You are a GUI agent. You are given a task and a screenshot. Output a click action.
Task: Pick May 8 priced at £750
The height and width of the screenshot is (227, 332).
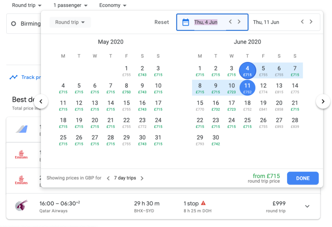(127, 87)
